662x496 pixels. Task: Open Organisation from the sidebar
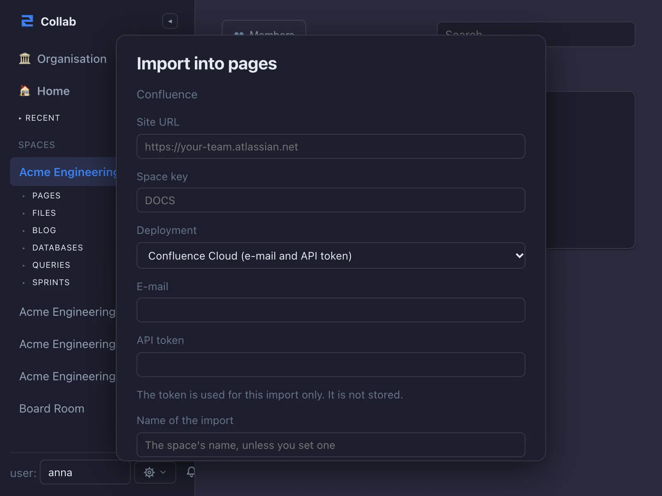coord(63,59)
